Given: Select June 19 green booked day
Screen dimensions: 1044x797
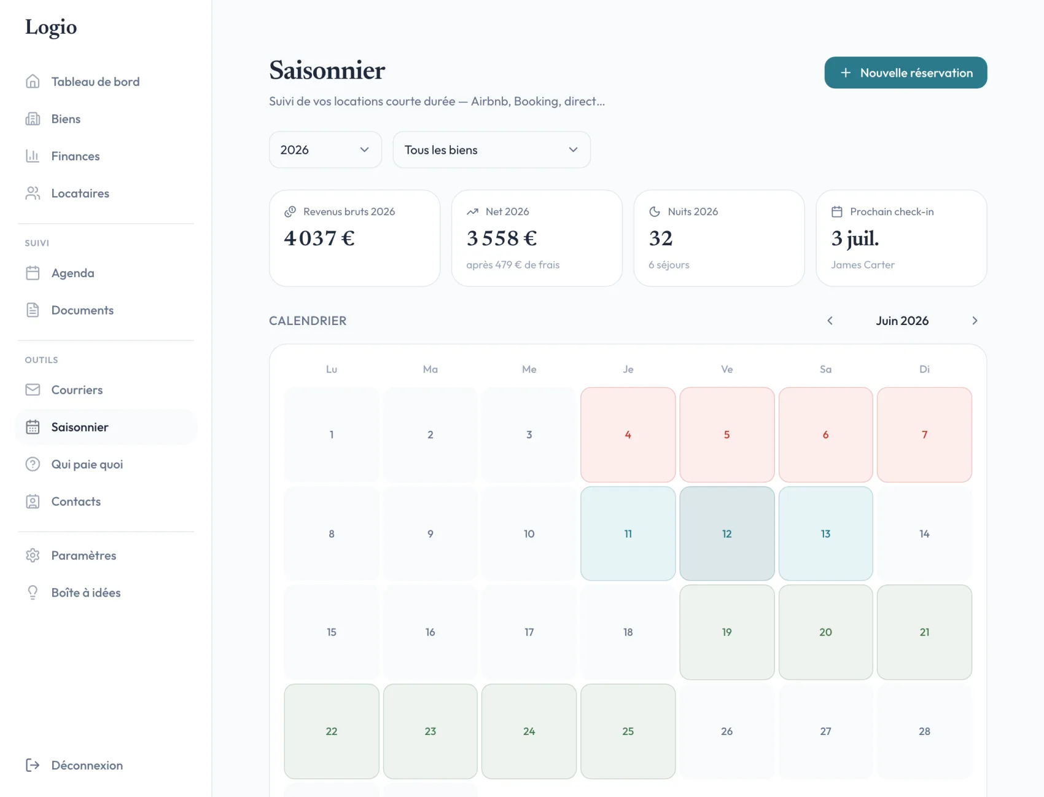Looking at the screenshot, I should [727, 632].
